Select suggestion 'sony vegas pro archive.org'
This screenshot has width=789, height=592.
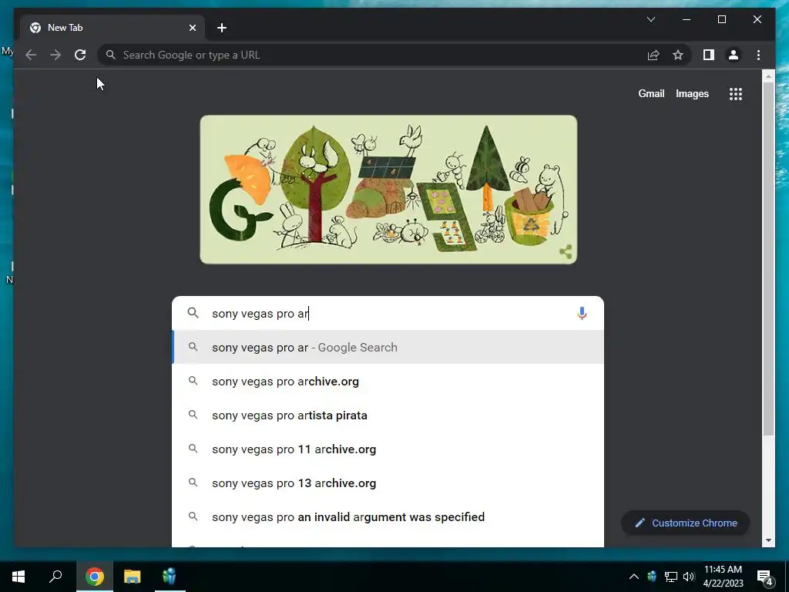click(388, 382)
